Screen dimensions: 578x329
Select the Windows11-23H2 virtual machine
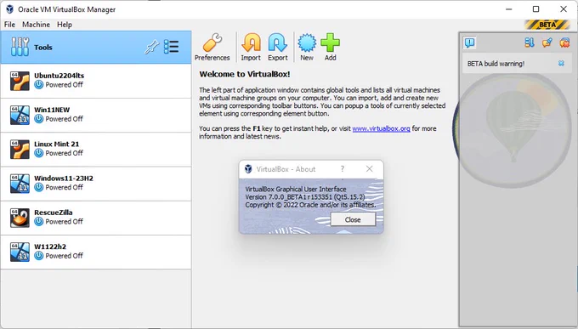[96, 184]
